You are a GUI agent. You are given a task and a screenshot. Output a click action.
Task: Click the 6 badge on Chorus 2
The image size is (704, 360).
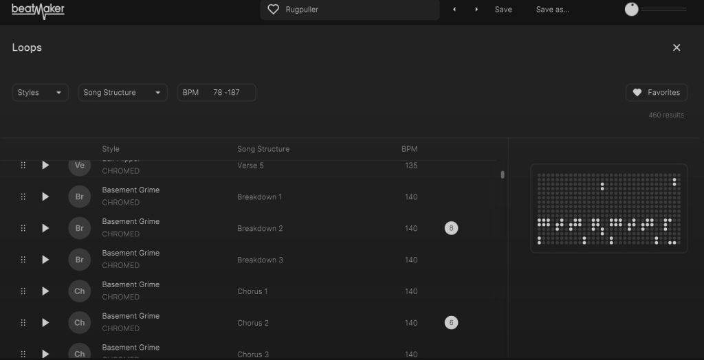pyautogui.click(x=451, y=323)
